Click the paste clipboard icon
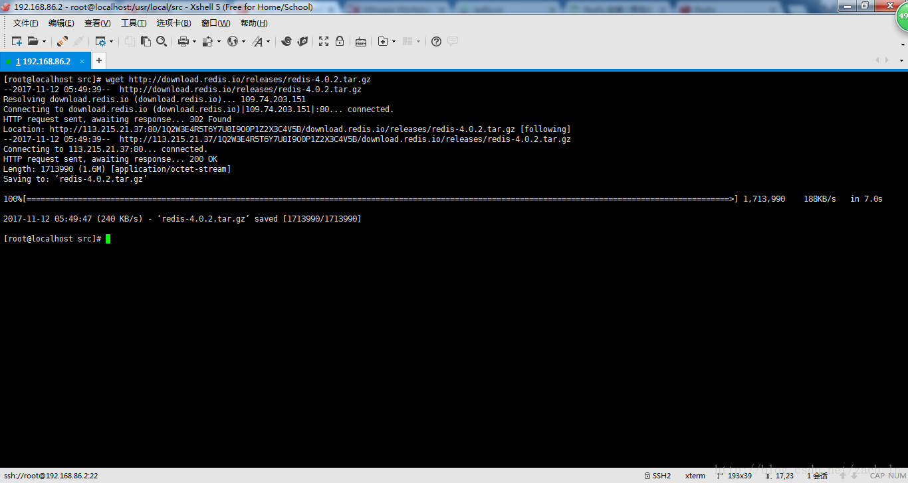Image resolution: width=908 pixels, height=483 pixels. 146,41
